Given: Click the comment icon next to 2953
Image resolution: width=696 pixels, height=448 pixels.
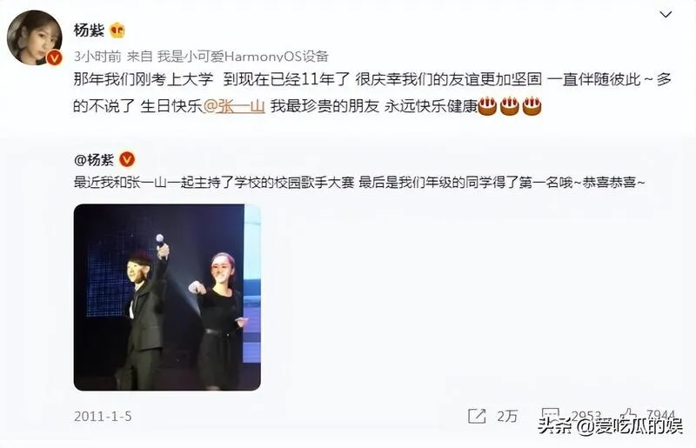Looking at the screenshot, I should click(x=550, y=416).
